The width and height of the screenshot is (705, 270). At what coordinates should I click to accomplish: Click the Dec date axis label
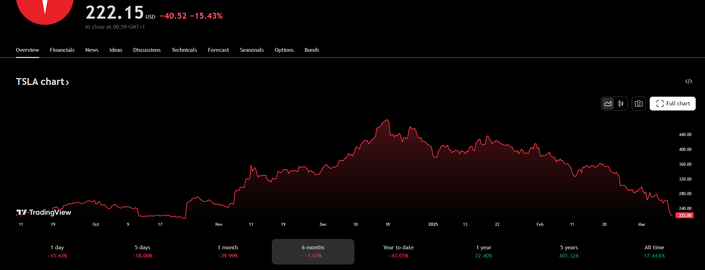(323, 224)
